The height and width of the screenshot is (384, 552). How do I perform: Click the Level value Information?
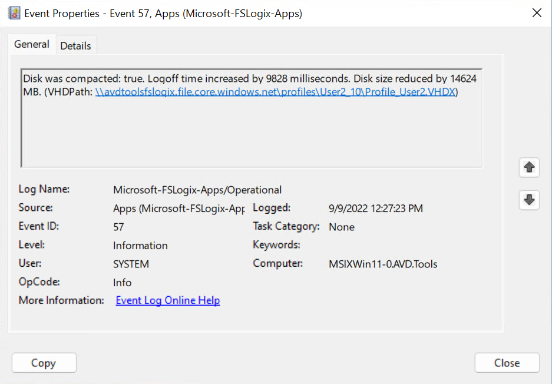(140, 246)
